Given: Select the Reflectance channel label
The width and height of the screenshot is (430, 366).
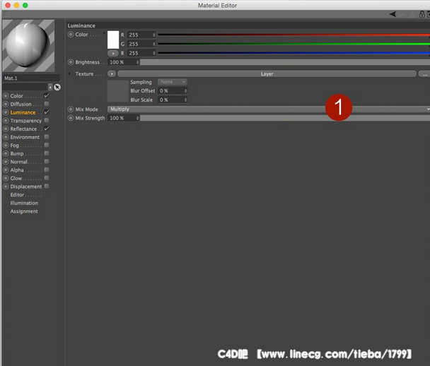Looking at the screenshot, I should (x=23, y=129).
